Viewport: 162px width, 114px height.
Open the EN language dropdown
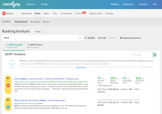tap(155, 4)
